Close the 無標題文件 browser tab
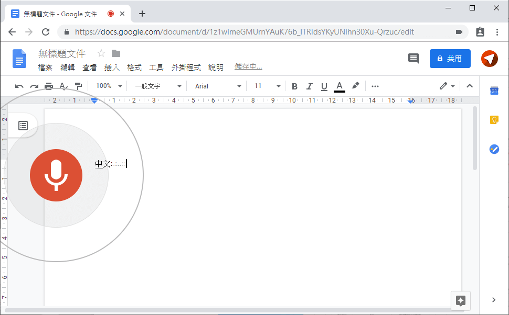The height and width of the screenshot is (315, 509). [122, 14]
